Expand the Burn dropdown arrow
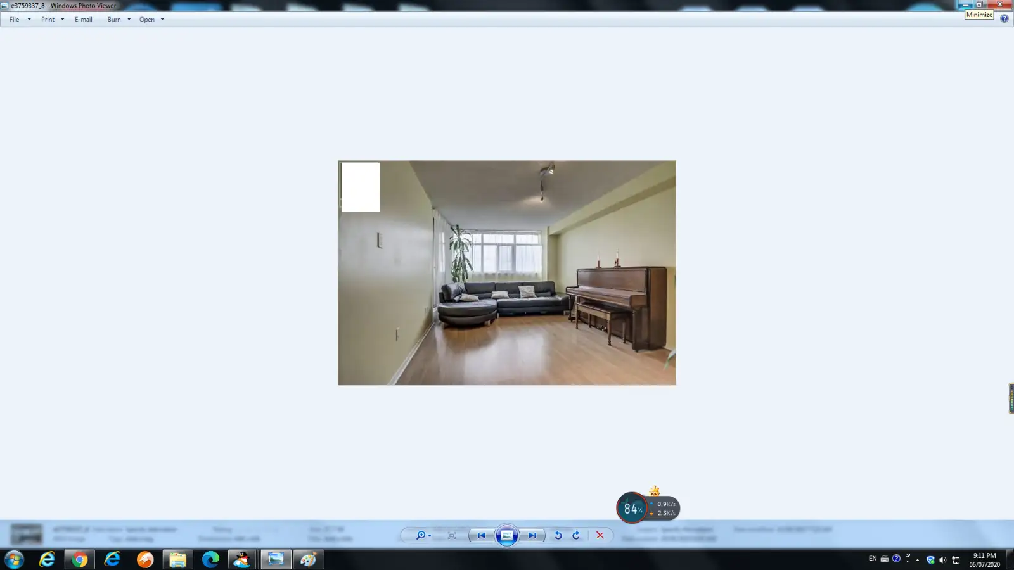The image size is (1014, 570). pyautogui.click(x=129, y=20)
